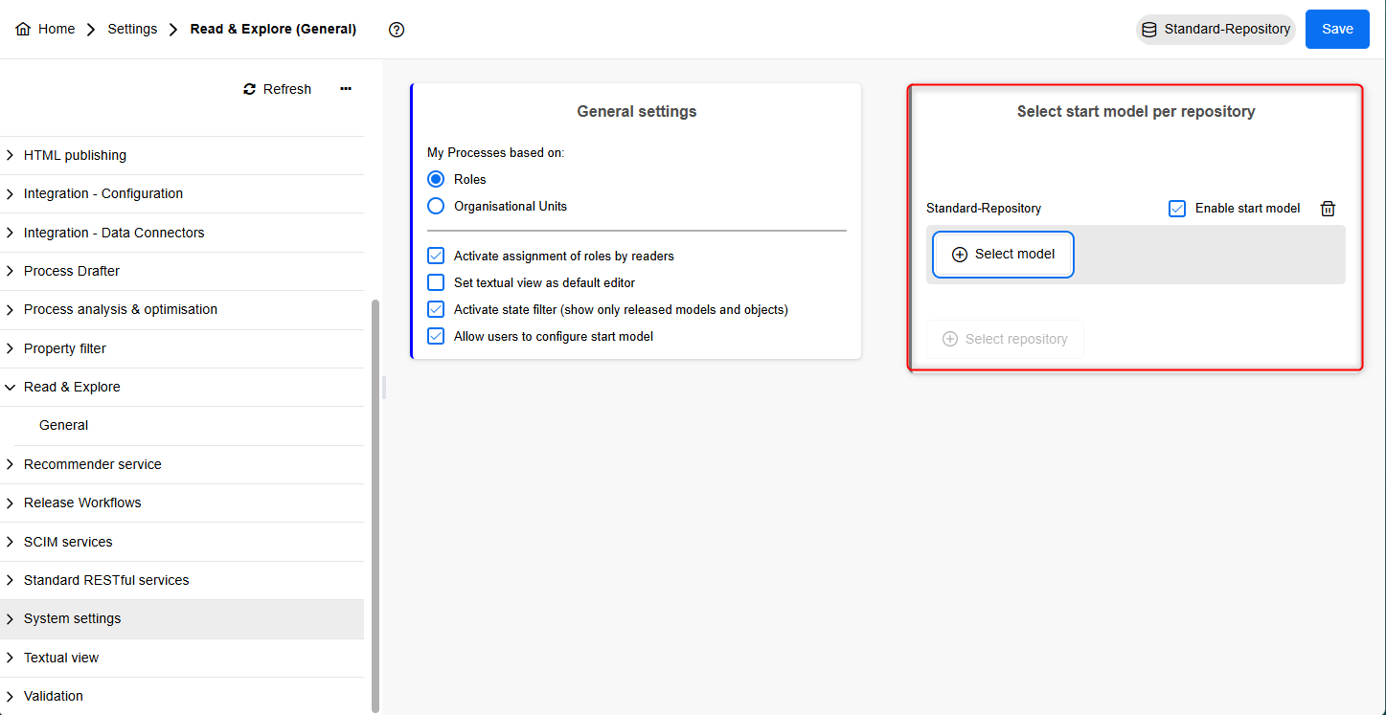Select the Roles radio button
Viewport: 1386px width, 715px height.
point(436,179)
